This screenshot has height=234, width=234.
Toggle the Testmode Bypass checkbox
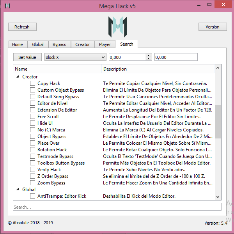[x=32, y=156]
